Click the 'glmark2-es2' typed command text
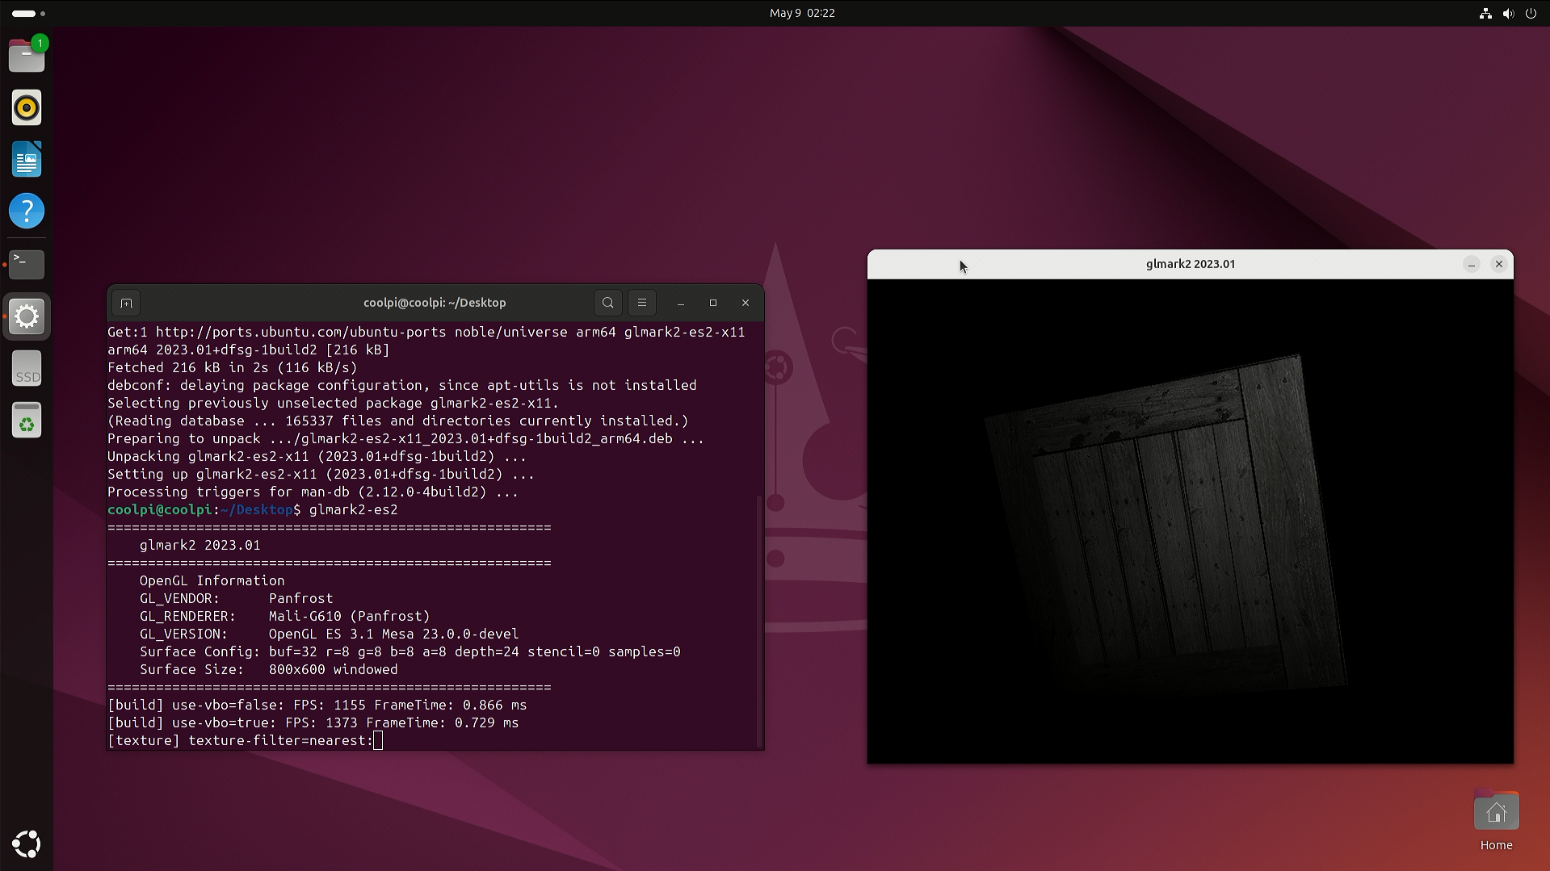 (x=353, y=509)
